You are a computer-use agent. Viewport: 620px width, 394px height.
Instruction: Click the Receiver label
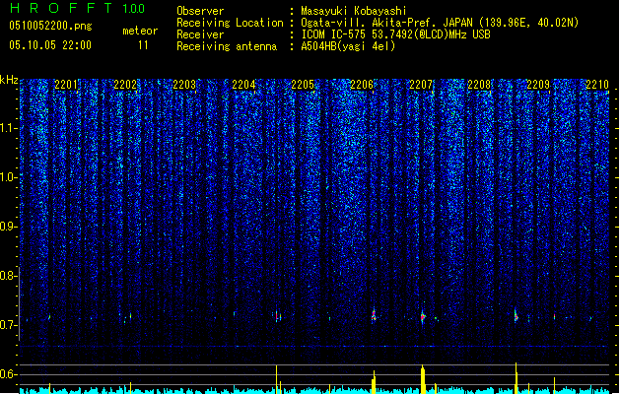200,34
